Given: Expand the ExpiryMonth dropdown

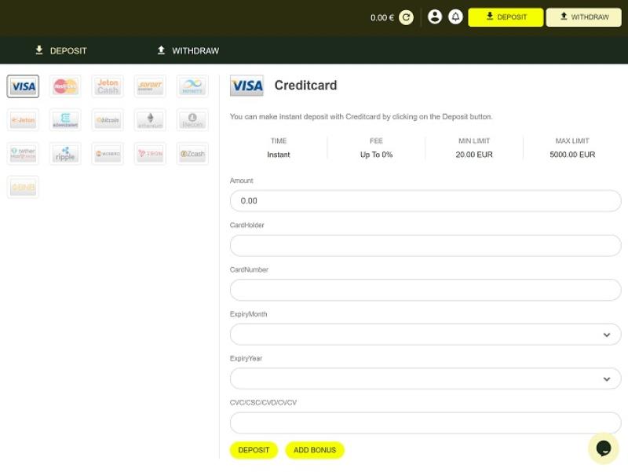Looking at the screenshot, I should (x=425, y=335).
